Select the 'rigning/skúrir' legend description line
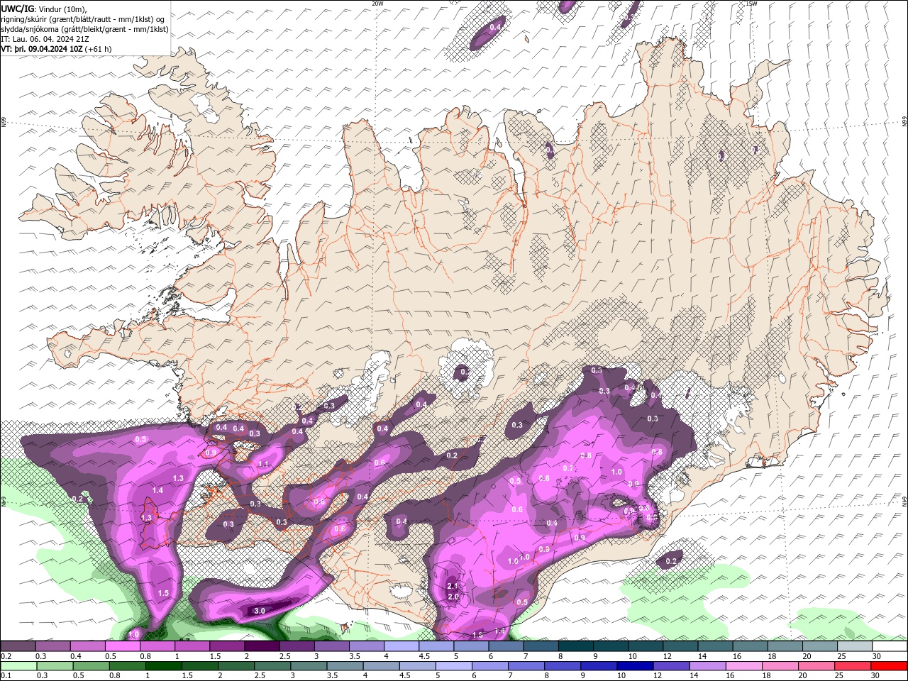This screenshot has width=908, height=681. click(x=83, y=19)
